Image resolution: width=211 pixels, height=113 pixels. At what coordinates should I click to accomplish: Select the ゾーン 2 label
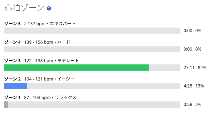(x=12, y=79)
